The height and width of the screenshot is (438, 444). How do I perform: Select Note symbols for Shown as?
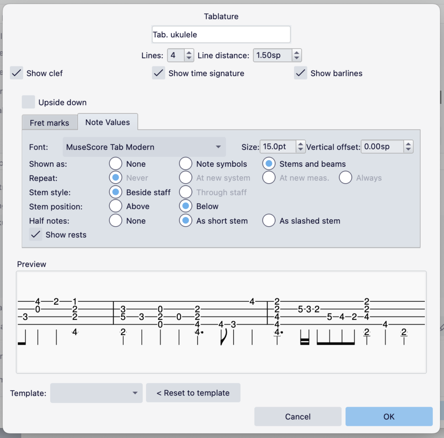[x=186, y=164]
